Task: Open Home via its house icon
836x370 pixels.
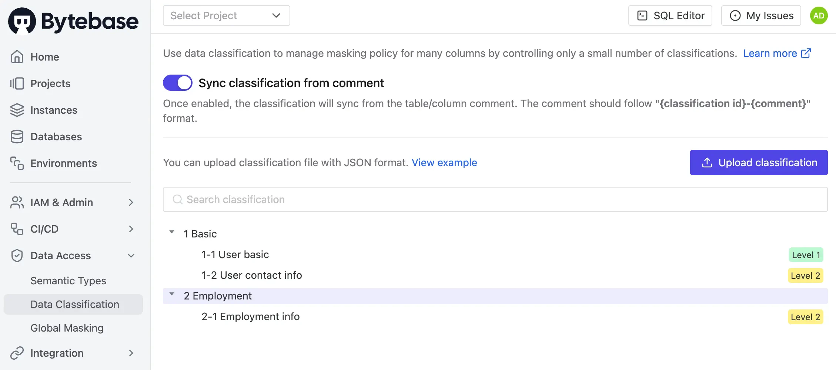Action: [x=17, y=57]
